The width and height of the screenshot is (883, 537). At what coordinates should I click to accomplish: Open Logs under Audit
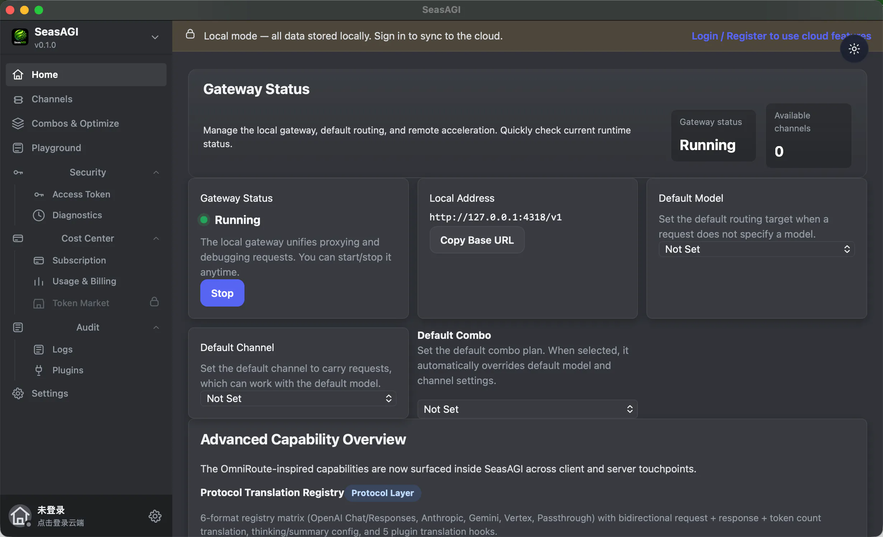pos(94,350)
